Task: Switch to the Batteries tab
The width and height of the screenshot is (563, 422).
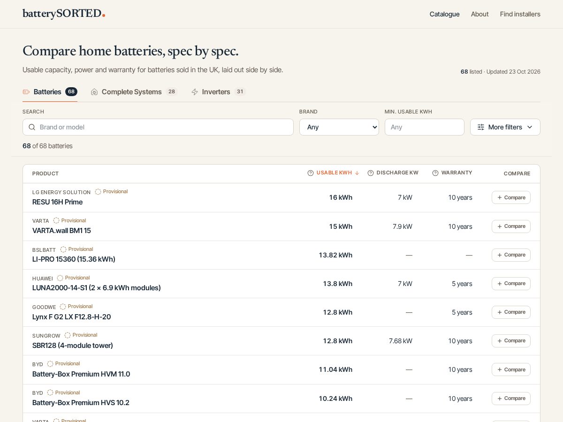Action: point(50,92)
